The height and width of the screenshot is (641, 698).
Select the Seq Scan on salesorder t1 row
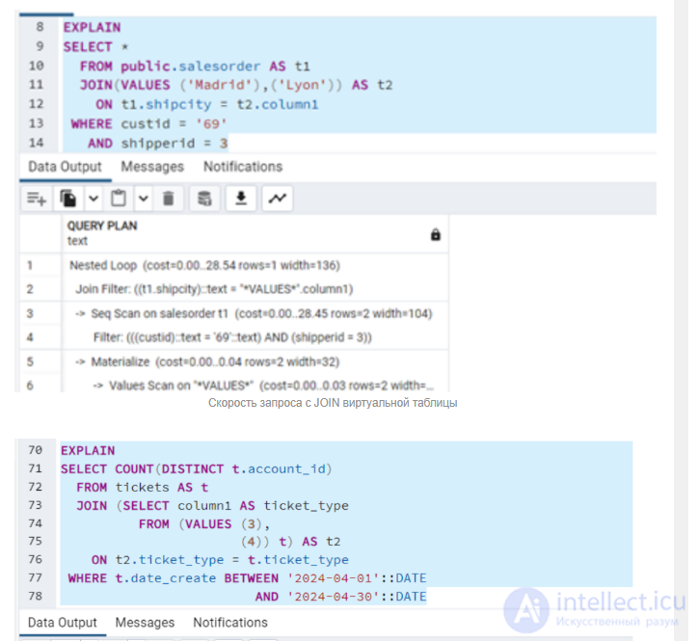point(255,314)
